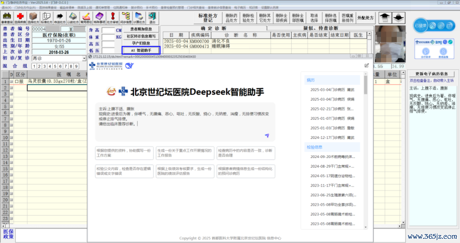The image size is (460, 243).
Task: Click the red cross 选择疾病 icon
Action: pos(20,18)
